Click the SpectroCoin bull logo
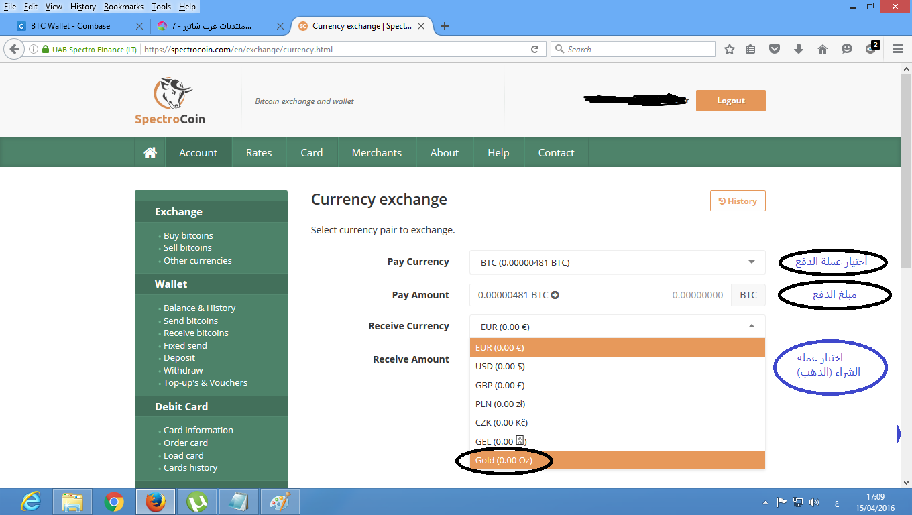Screen dimensions: 912x515 172,93
